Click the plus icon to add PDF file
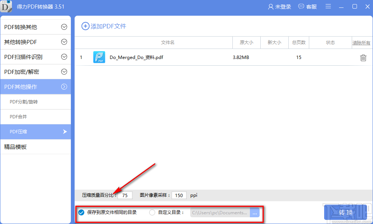Image resolution: width=373 pixels, height=224 pixels. click(x=85, y=26)
